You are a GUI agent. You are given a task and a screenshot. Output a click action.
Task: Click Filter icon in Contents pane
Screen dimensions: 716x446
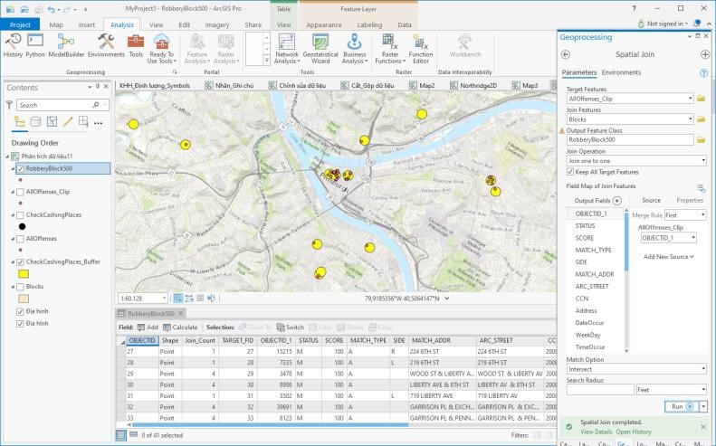pyautogui.click(x=9, y=105)
